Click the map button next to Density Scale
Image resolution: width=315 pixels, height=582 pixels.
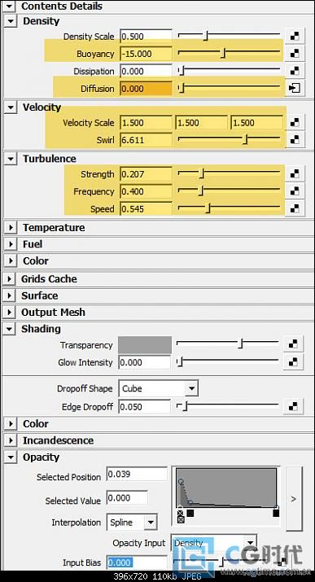click(x=295, y=37)
